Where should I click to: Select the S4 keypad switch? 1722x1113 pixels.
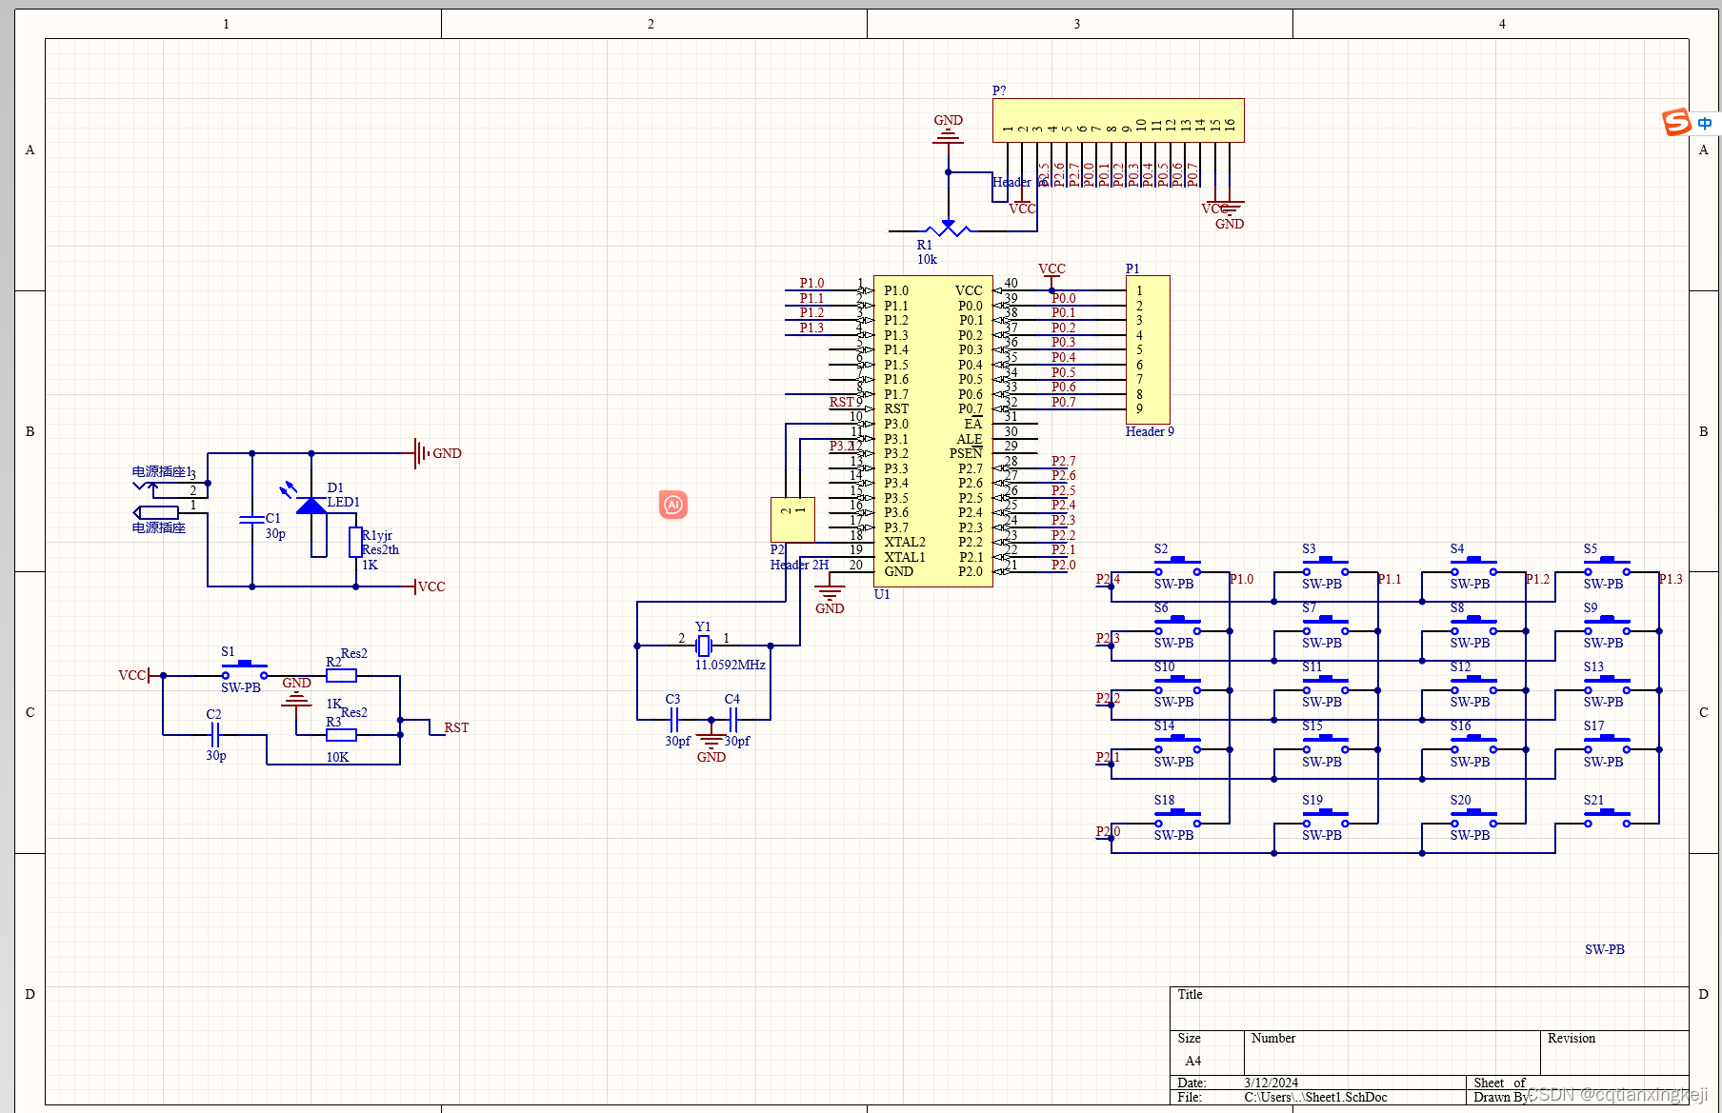click(x=1473, y=566)
